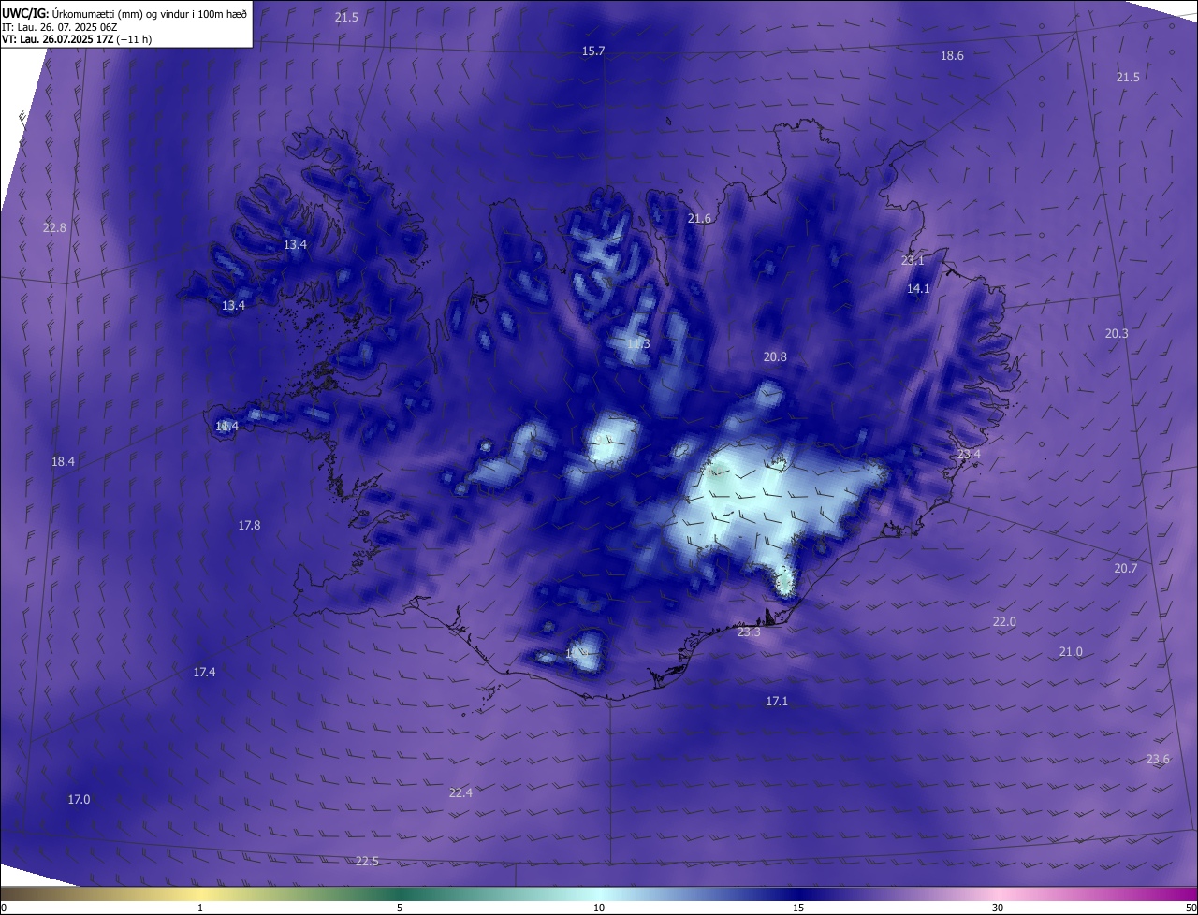
Task: Click the 10 tick on the colour scale
Action: pos(599,908)
